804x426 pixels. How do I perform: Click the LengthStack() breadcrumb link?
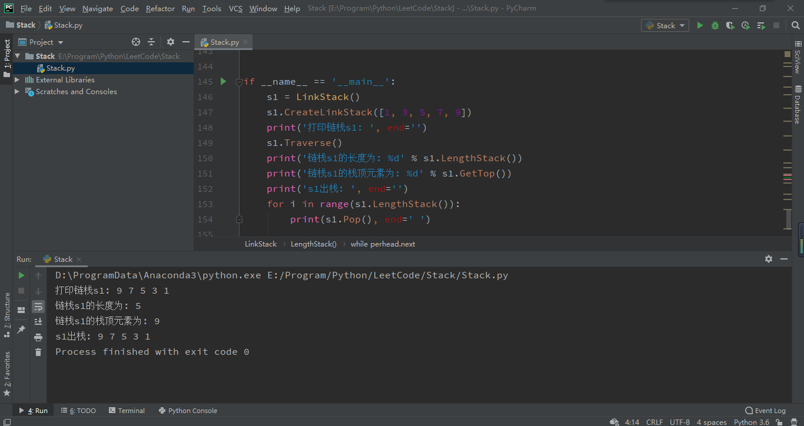click(314, 244)
